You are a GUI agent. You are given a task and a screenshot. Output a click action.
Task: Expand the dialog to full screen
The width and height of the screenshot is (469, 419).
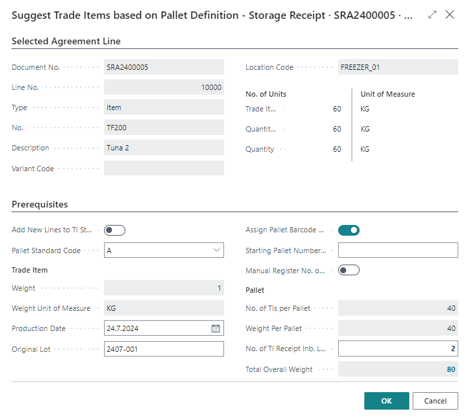pos(433,14)
